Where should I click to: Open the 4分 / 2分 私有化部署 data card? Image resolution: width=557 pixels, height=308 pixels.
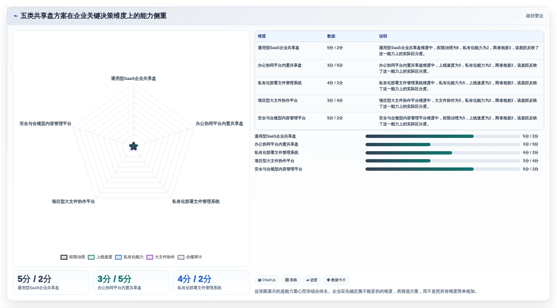click(x=211, y=282)
